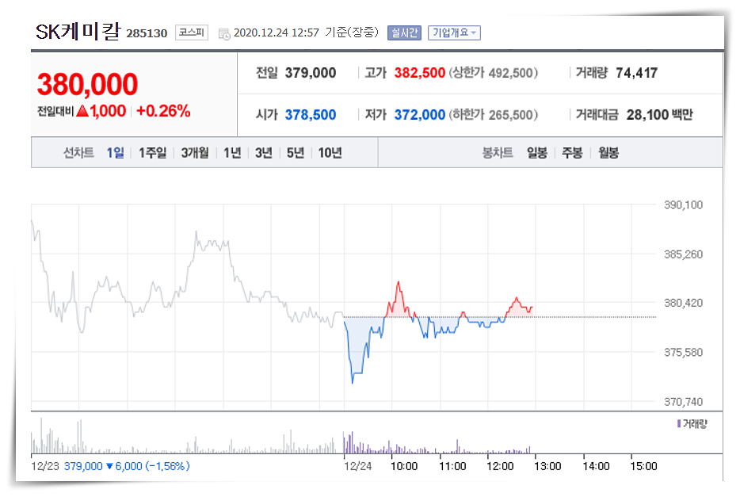
Task: Click the 370,740 y-axis label
Action: [x=683, y=402]
